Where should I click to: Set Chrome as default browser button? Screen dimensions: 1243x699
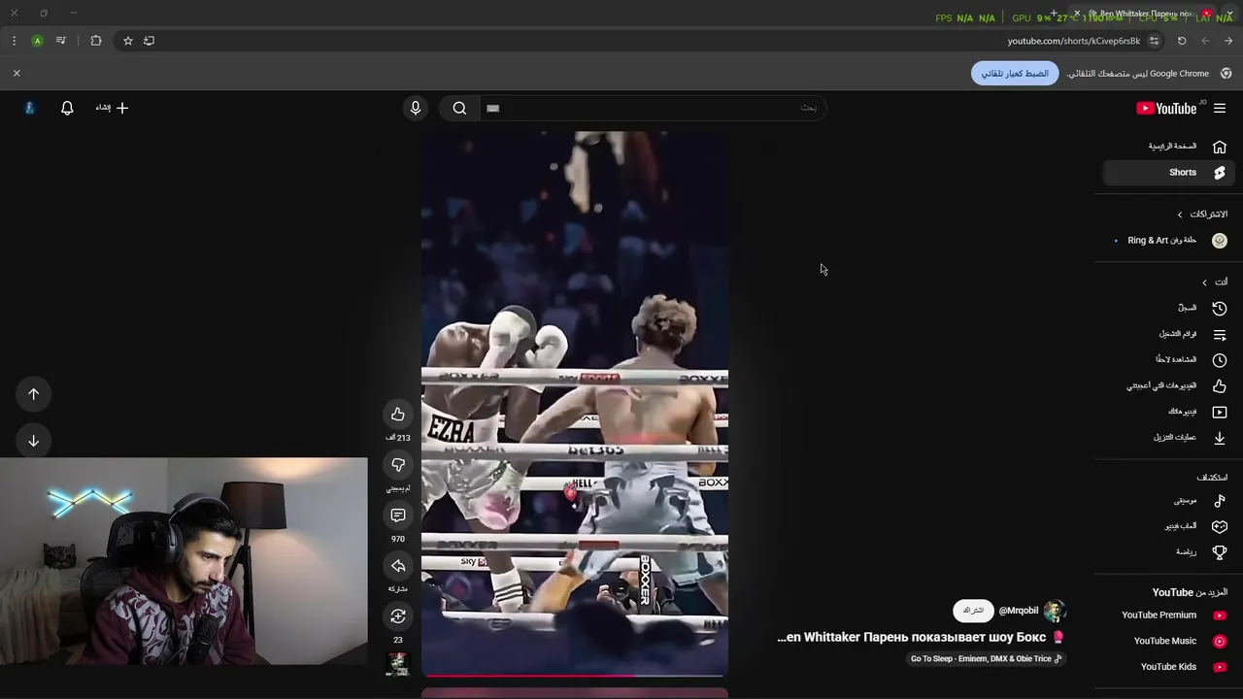tap(1015, 74)
